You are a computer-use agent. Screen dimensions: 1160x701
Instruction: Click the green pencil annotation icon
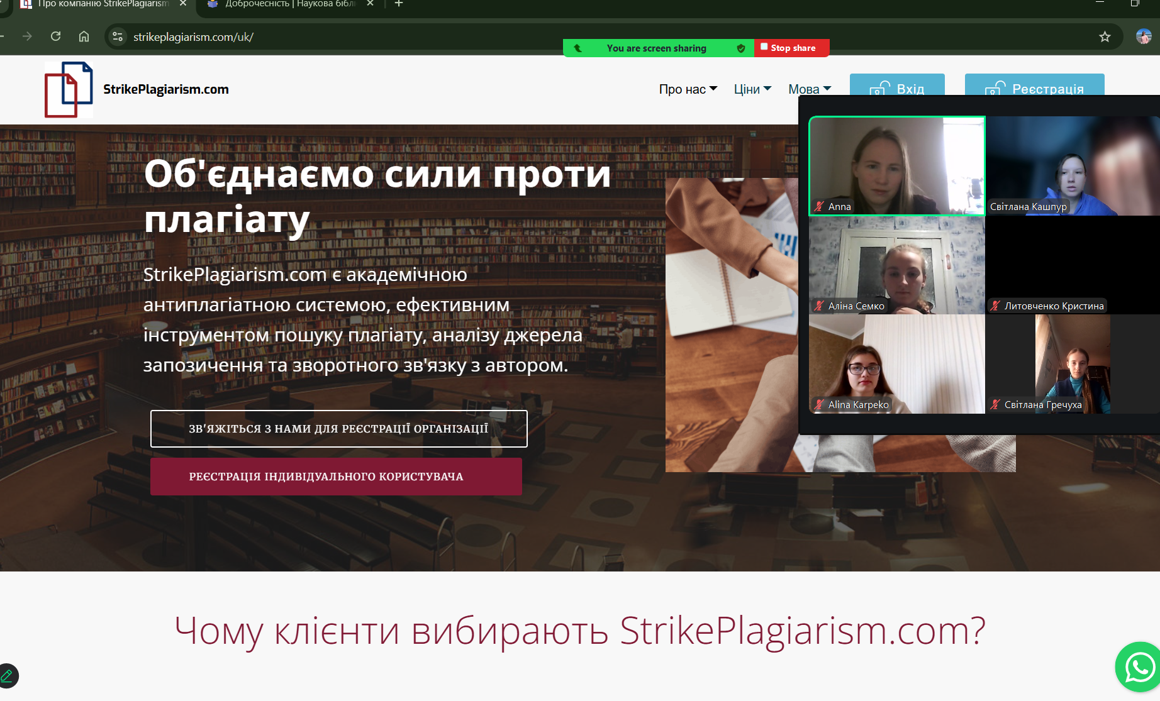[x=8, y=676]
